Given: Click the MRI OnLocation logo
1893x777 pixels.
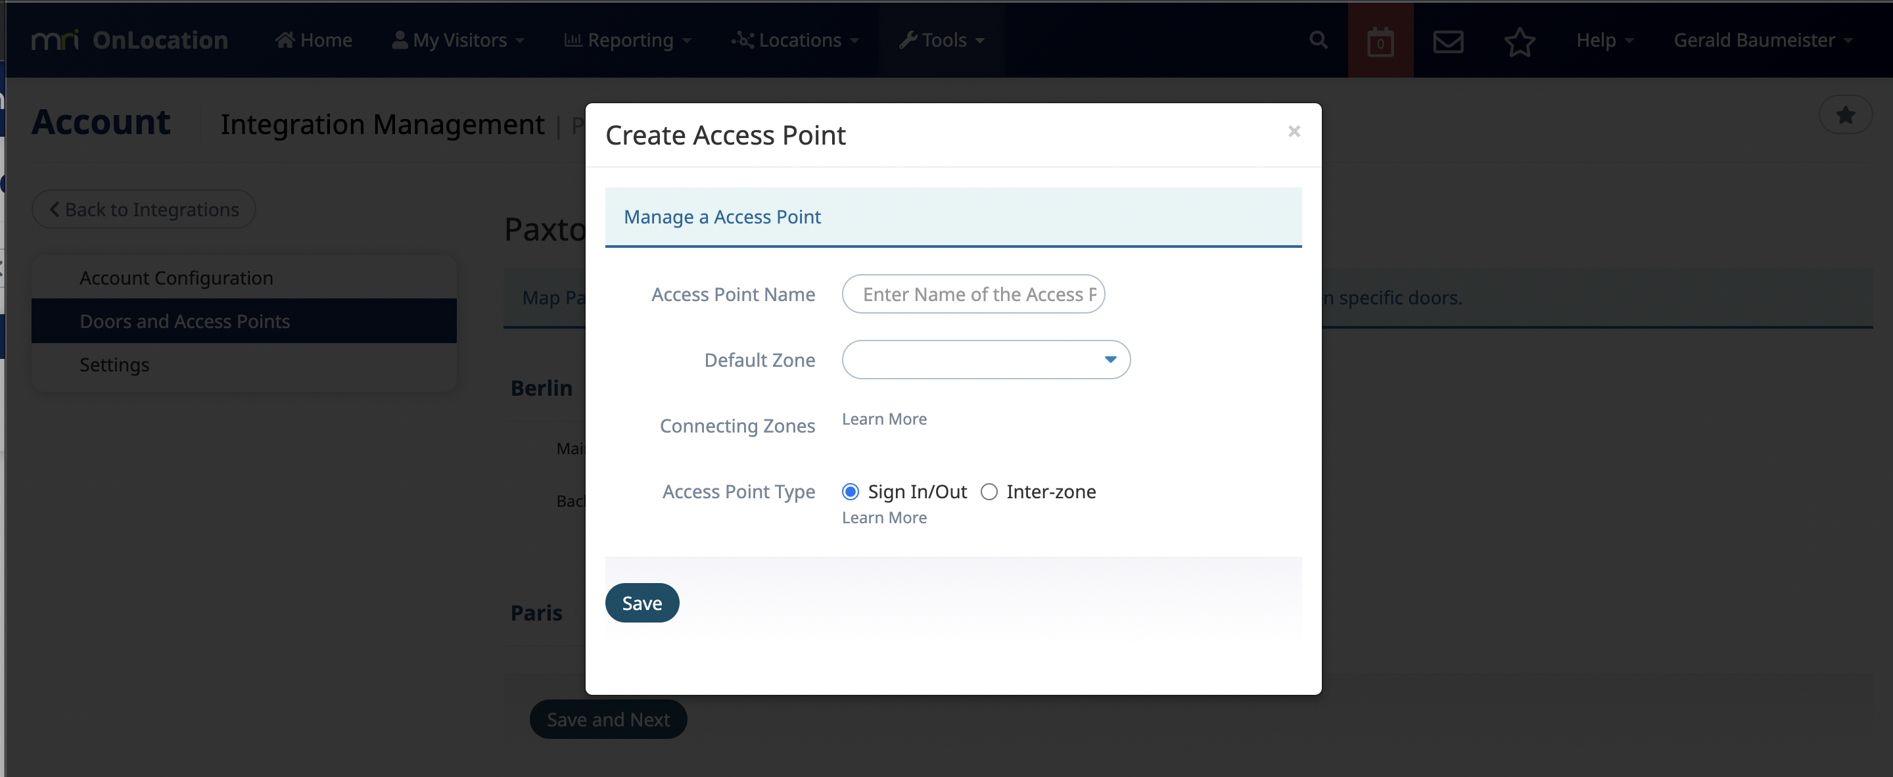Looking at the screenshot, I should point(129,39).
